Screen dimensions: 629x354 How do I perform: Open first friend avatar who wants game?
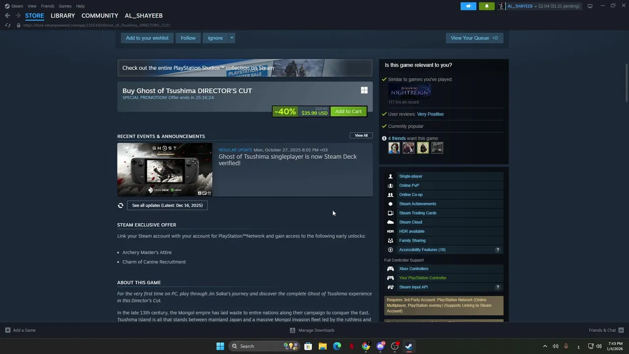tap(394, 147)
